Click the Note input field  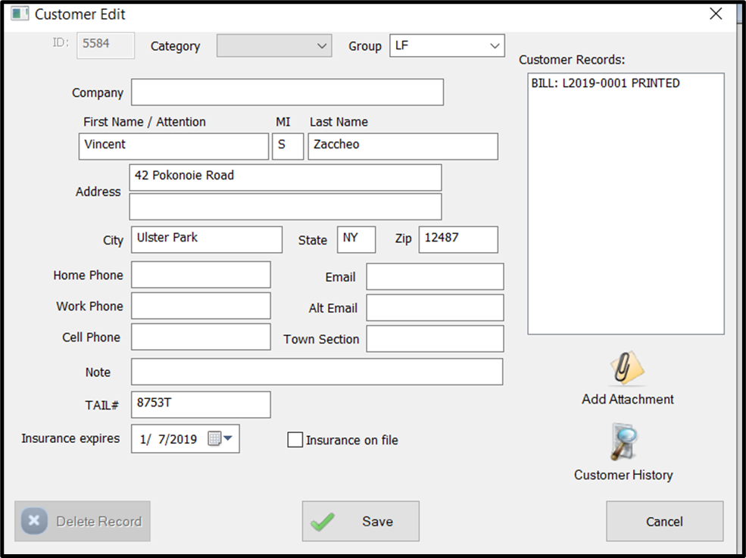click(318, 372)
